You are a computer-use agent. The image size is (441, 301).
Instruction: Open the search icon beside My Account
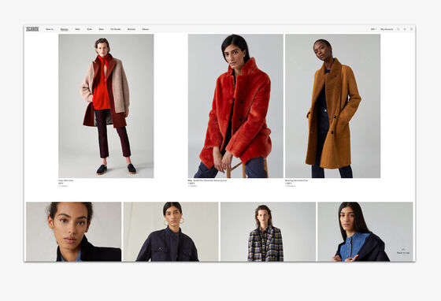tap(398, 29)
